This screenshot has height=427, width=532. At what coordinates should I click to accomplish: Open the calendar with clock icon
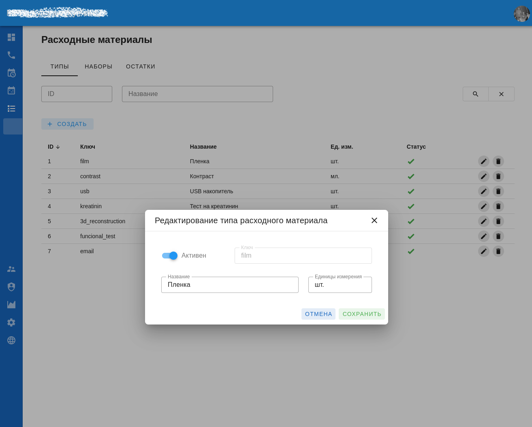point(11,73)
